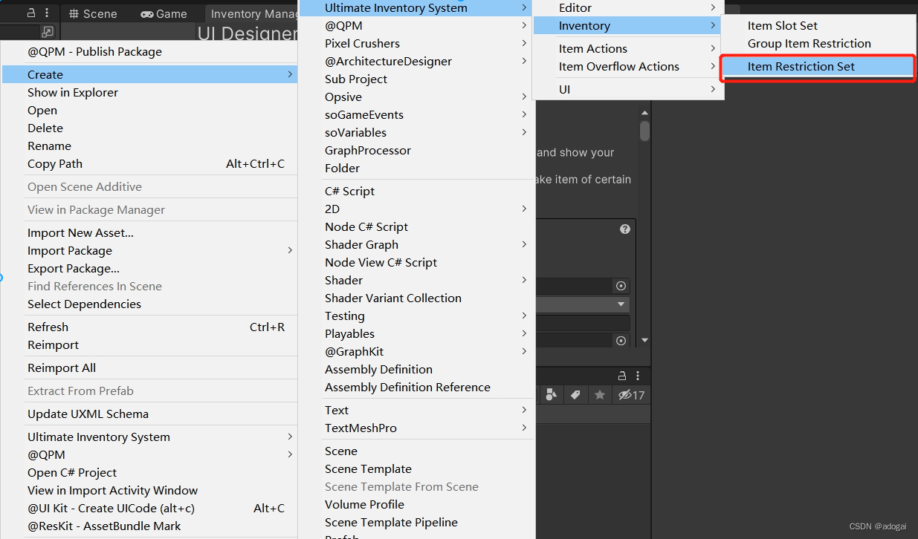Click the scrollbar down arrow
This screenshot has height=539, width=918.
(x=644, y=340)
